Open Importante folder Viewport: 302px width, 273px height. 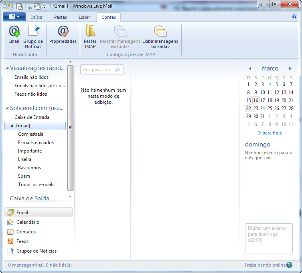click(x=30, y=151)
